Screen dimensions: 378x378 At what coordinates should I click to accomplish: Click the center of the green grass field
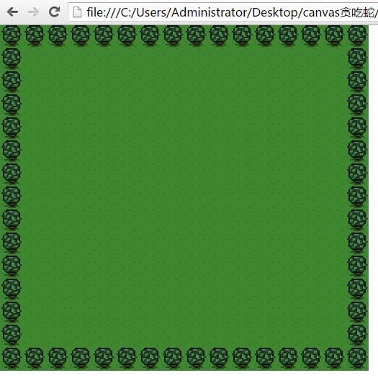tap(184, 197)
